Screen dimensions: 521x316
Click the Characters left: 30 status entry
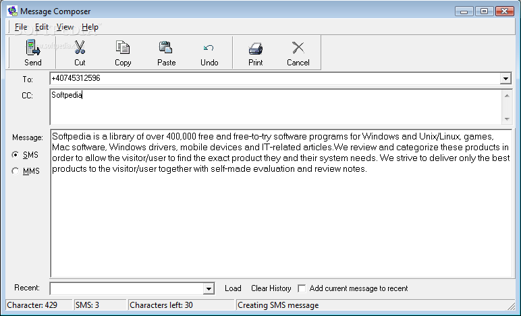pyautogui.click(x=182, y=305)
